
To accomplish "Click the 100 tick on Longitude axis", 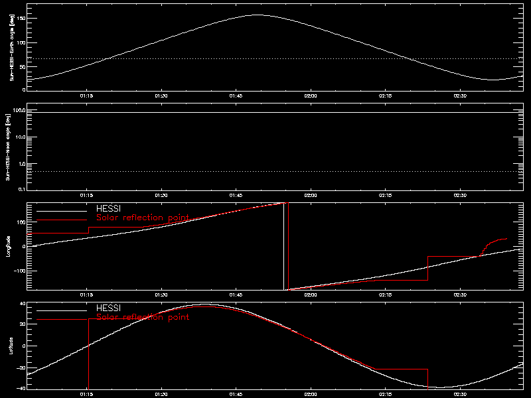I will coord(21,222).
